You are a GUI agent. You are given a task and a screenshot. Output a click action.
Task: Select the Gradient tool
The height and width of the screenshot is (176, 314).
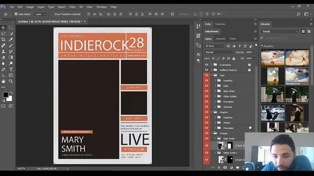pos(11,58)
